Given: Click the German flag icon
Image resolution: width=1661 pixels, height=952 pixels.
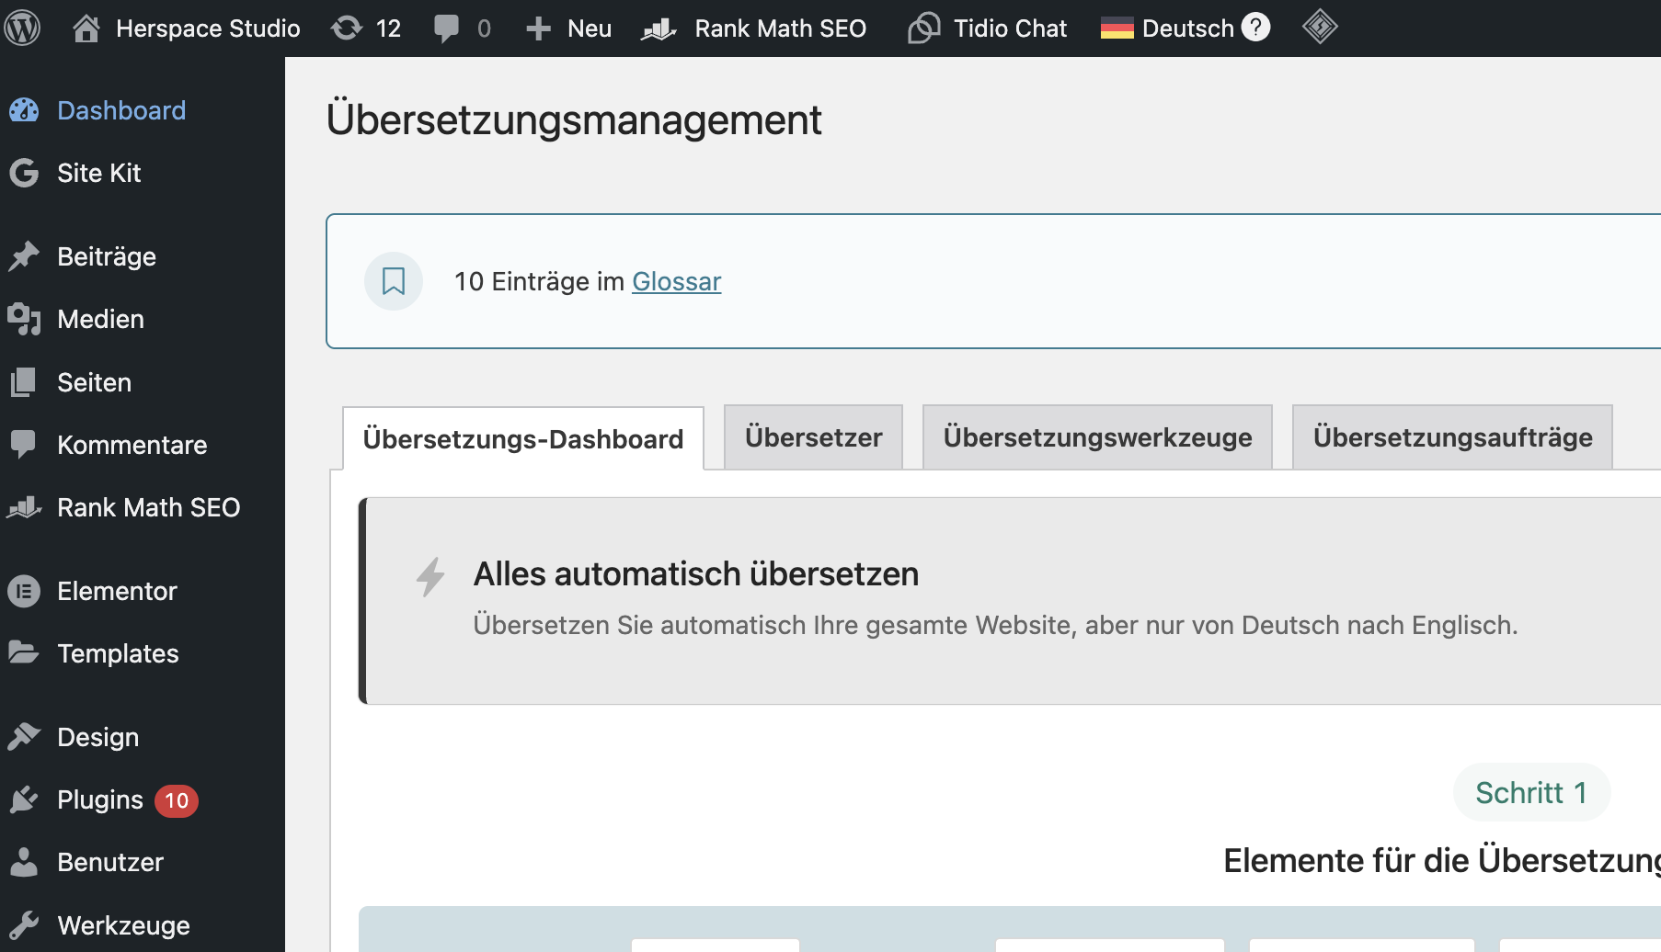Looking at the screenshot, I should pyautogui.click(x=1117, y=28).
